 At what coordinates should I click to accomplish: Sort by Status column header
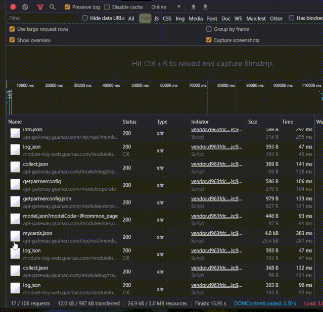point(129,122)
